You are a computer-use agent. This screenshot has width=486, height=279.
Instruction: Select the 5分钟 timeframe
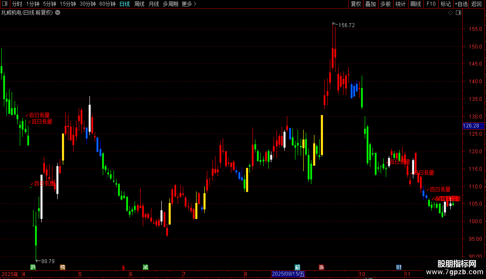(49, 4)
